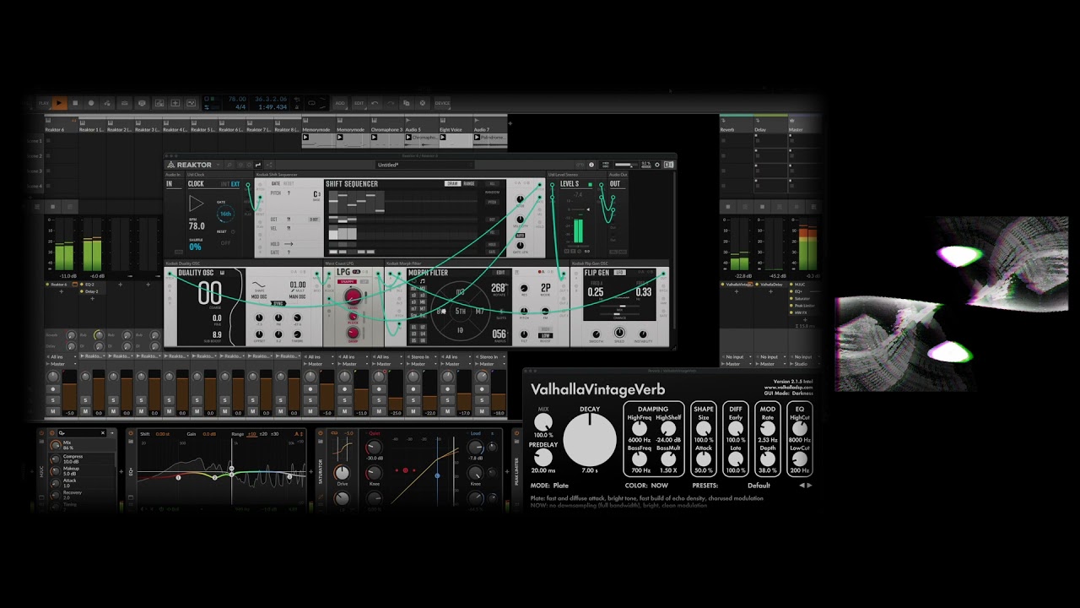Add a new track with plus icon
The height and width of the screenshot is (608, 1080).
(510, 123)
